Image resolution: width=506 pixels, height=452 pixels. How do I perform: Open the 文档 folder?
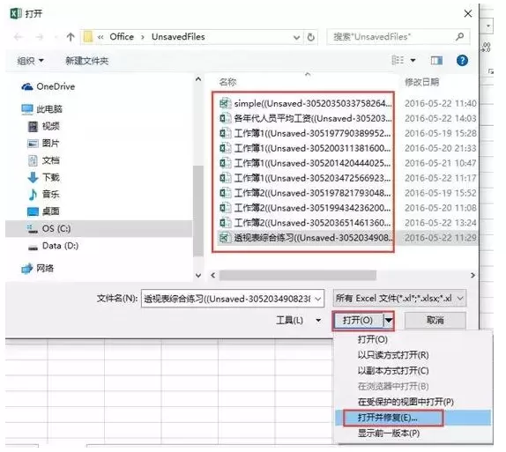pyautogui.click(x=44, y=160)
